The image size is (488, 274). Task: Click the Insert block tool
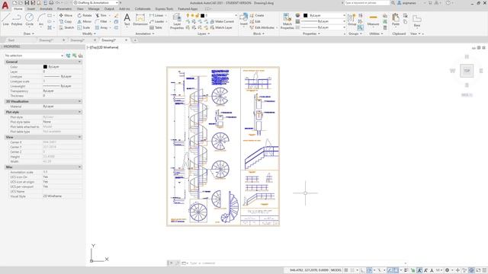[244, 19]
